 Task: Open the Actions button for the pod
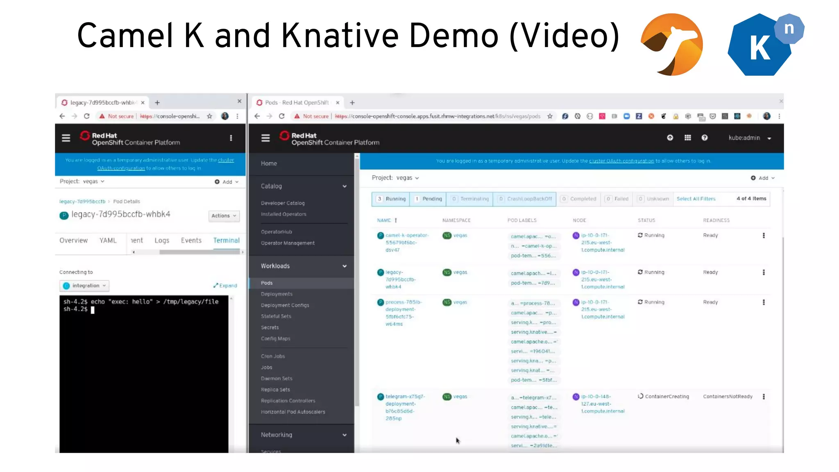click(x=224, y=216)
